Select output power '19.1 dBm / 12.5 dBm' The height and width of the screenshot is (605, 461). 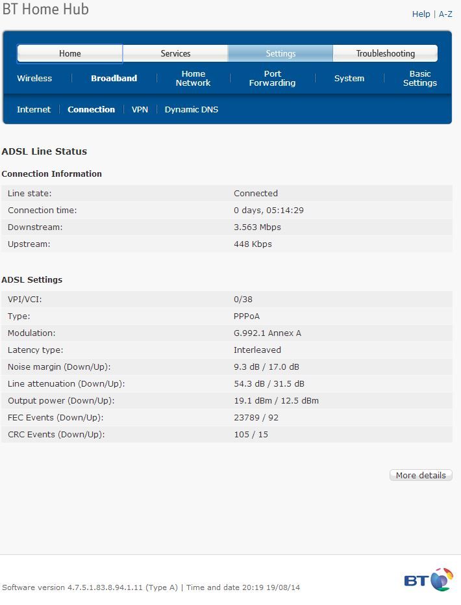coord(276,401)
